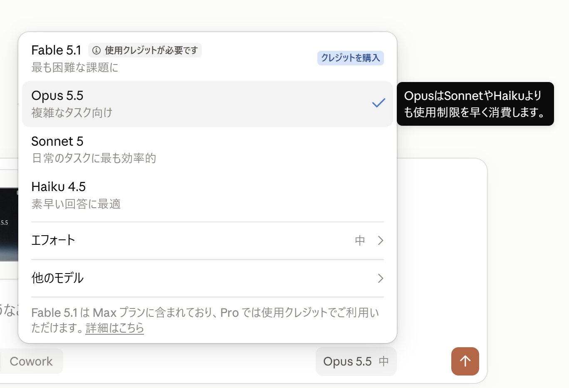
Task: Open the Opus 5.5 中 model selector
Action: coord(356,361)
